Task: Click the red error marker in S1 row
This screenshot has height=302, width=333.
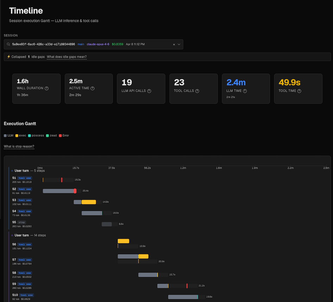Action: 62,180
